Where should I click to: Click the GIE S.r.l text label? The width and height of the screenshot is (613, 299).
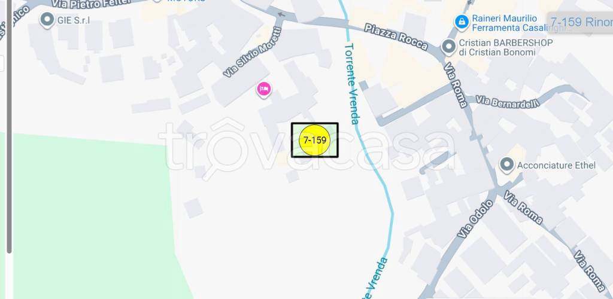pyautogui.click(x=74, y=20)
